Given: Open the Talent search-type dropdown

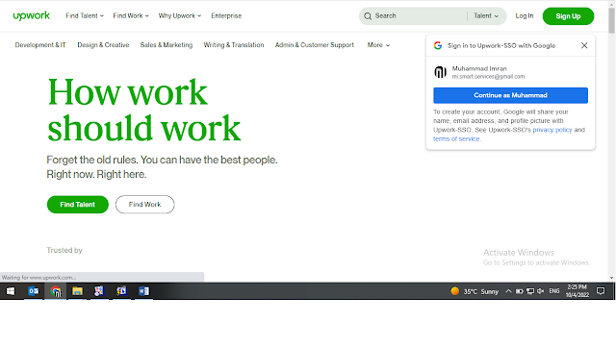Looking at the screenshot, I should [486, 16].
